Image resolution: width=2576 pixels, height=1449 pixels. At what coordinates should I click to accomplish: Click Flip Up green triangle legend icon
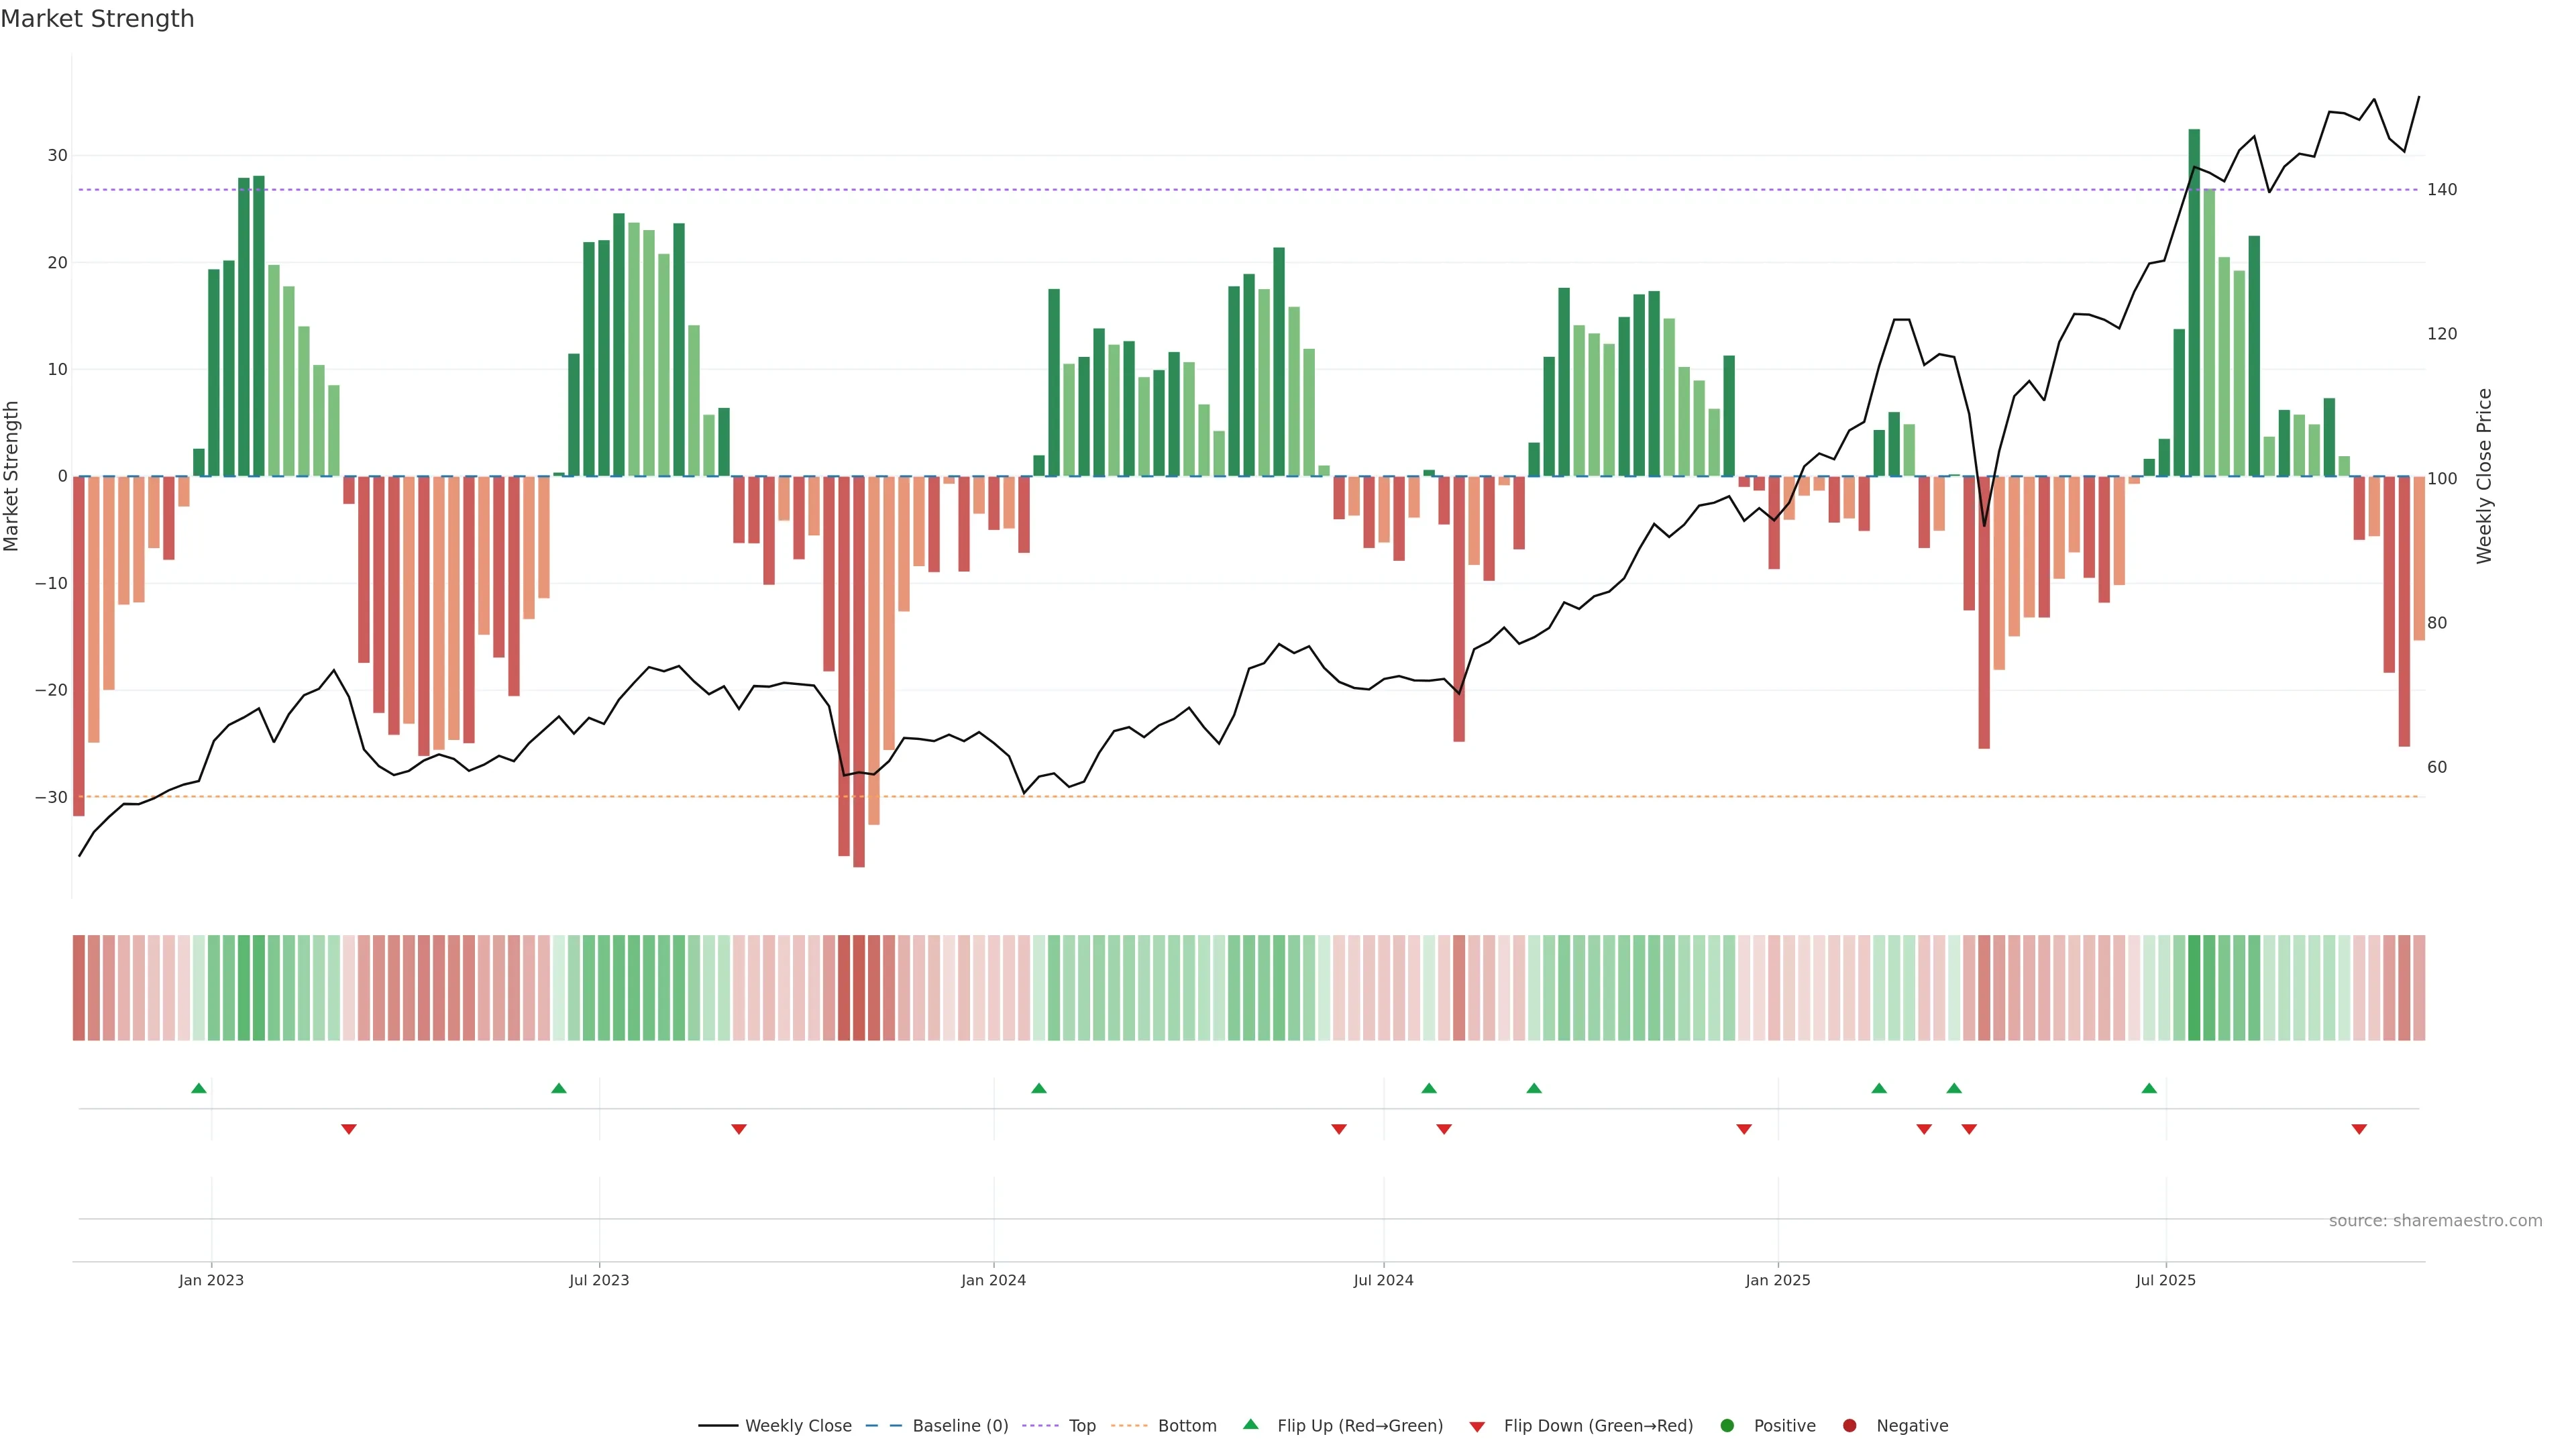click(1250, 1424)
